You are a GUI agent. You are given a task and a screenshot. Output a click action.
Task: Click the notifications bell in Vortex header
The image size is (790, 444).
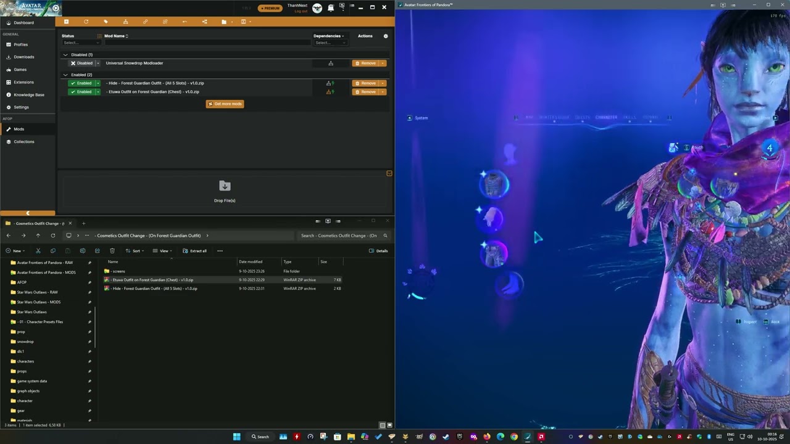tap(331, 7)
